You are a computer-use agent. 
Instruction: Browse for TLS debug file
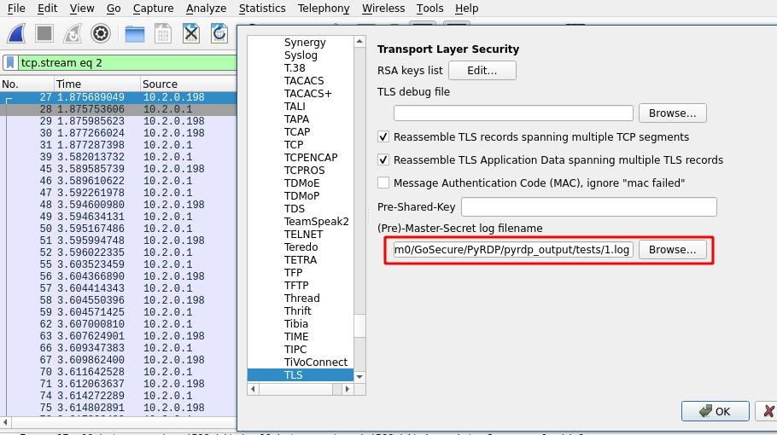(673, 113)
